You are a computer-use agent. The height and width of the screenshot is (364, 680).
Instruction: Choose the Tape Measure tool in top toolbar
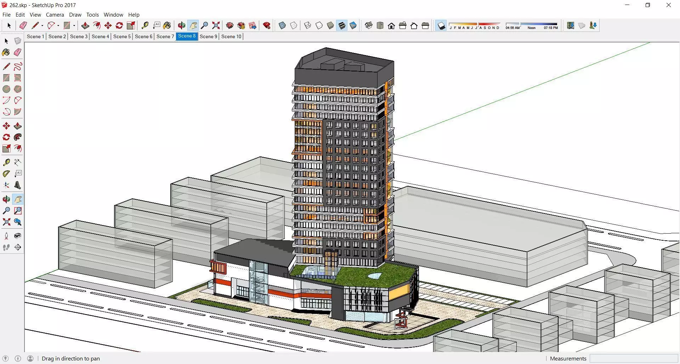[x=145, y=25]
